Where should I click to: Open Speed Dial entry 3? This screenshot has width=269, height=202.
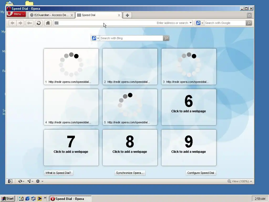(189, 67)
